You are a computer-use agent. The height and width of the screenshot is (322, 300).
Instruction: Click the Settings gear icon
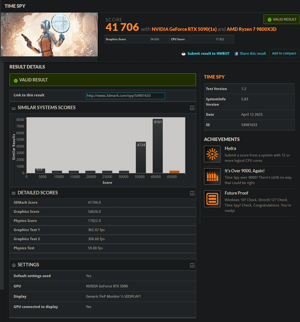click(x=14, y=265)
